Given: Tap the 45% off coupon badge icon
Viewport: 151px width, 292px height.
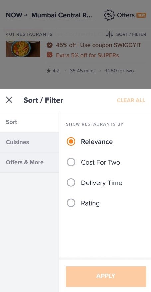Looking at the screenshot, I should [x=50, y=45].
